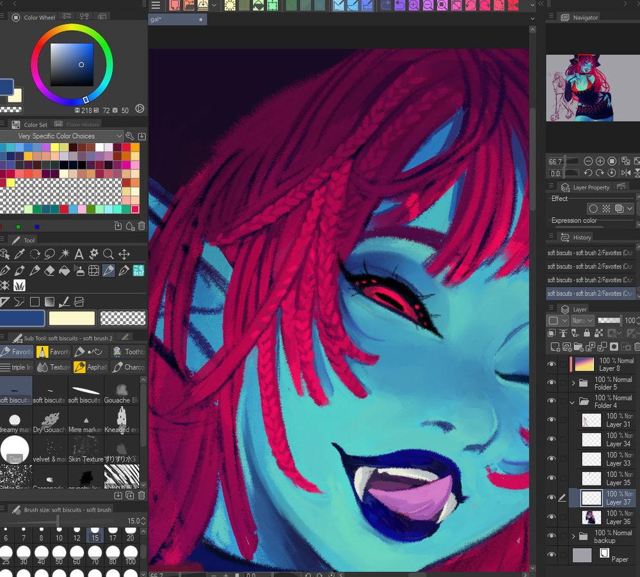The height and width of the screenshot is (577, 640).
Task: Select the grass decoration brush tool
Action: pos(19,285)
